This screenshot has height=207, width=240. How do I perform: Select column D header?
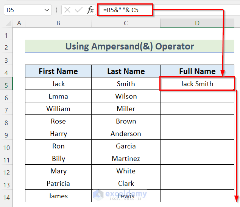coord(197,23)
